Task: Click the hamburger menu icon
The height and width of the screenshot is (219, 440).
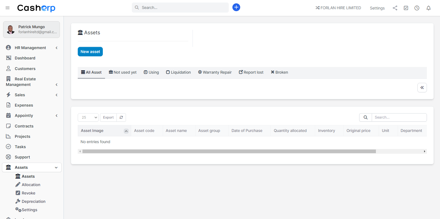Action: click(8, 8)
